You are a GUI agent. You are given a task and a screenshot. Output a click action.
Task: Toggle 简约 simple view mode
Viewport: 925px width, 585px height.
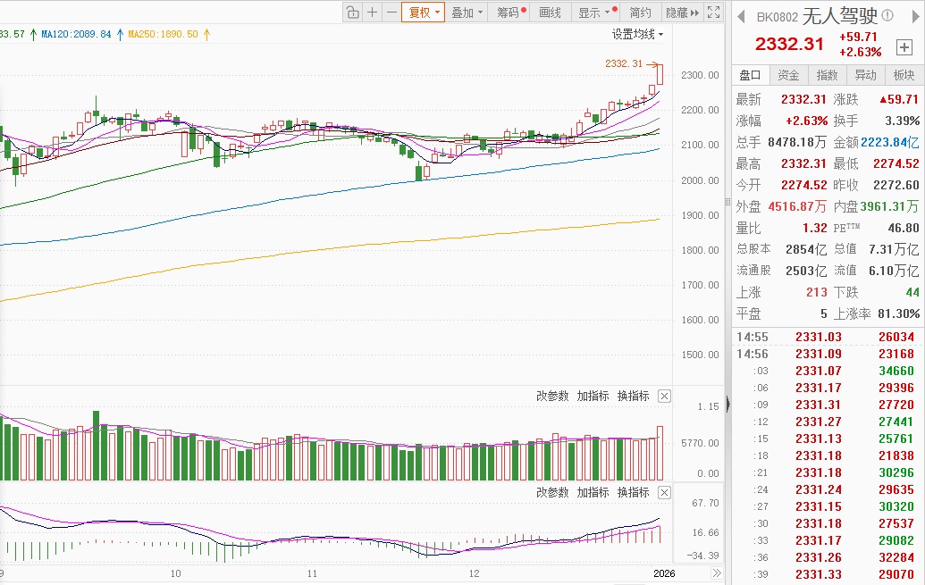click(640, 13)
